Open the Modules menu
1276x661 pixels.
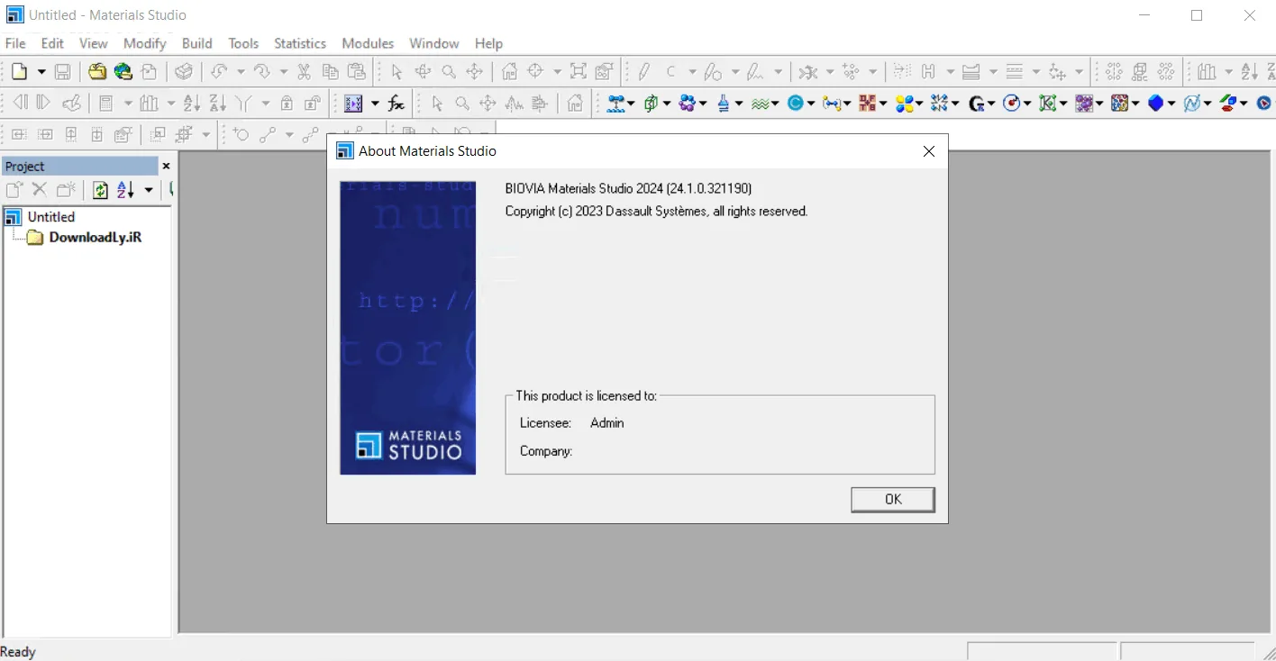pyautogui.click(x=368, y=43)
